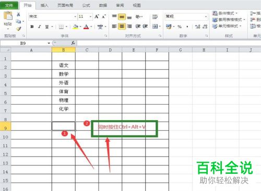The image size is (261, 191).
Task: Click the merge and center icon
Action: (x=155, y=27)
